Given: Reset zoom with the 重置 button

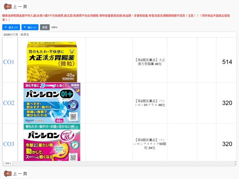Looking at the screenshot, I should point(45,27).
